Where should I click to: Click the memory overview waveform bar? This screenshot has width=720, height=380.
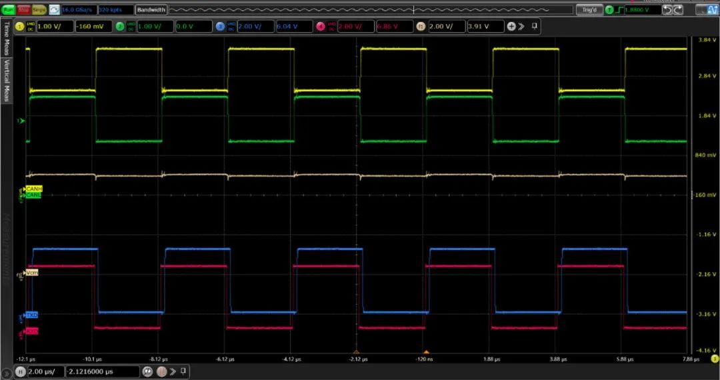click(x=371, y=9)
